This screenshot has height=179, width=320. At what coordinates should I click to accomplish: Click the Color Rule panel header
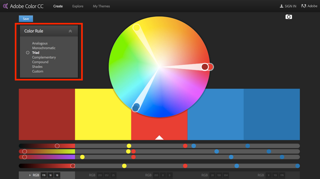tap(49, 31)
